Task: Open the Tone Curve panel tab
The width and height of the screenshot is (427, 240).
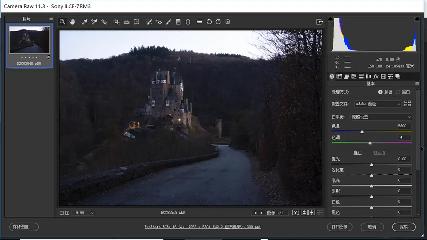Action: click(x=339, y=76)
